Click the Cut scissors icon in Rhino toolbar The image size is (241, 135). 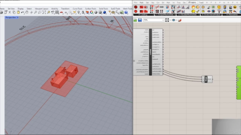[10, 12]
